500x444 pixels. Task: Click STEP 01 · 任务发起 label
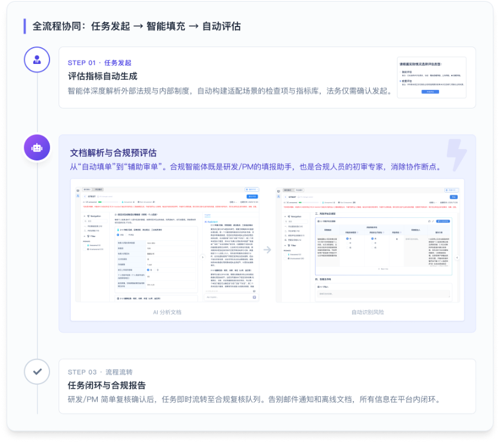coord(100,63)
